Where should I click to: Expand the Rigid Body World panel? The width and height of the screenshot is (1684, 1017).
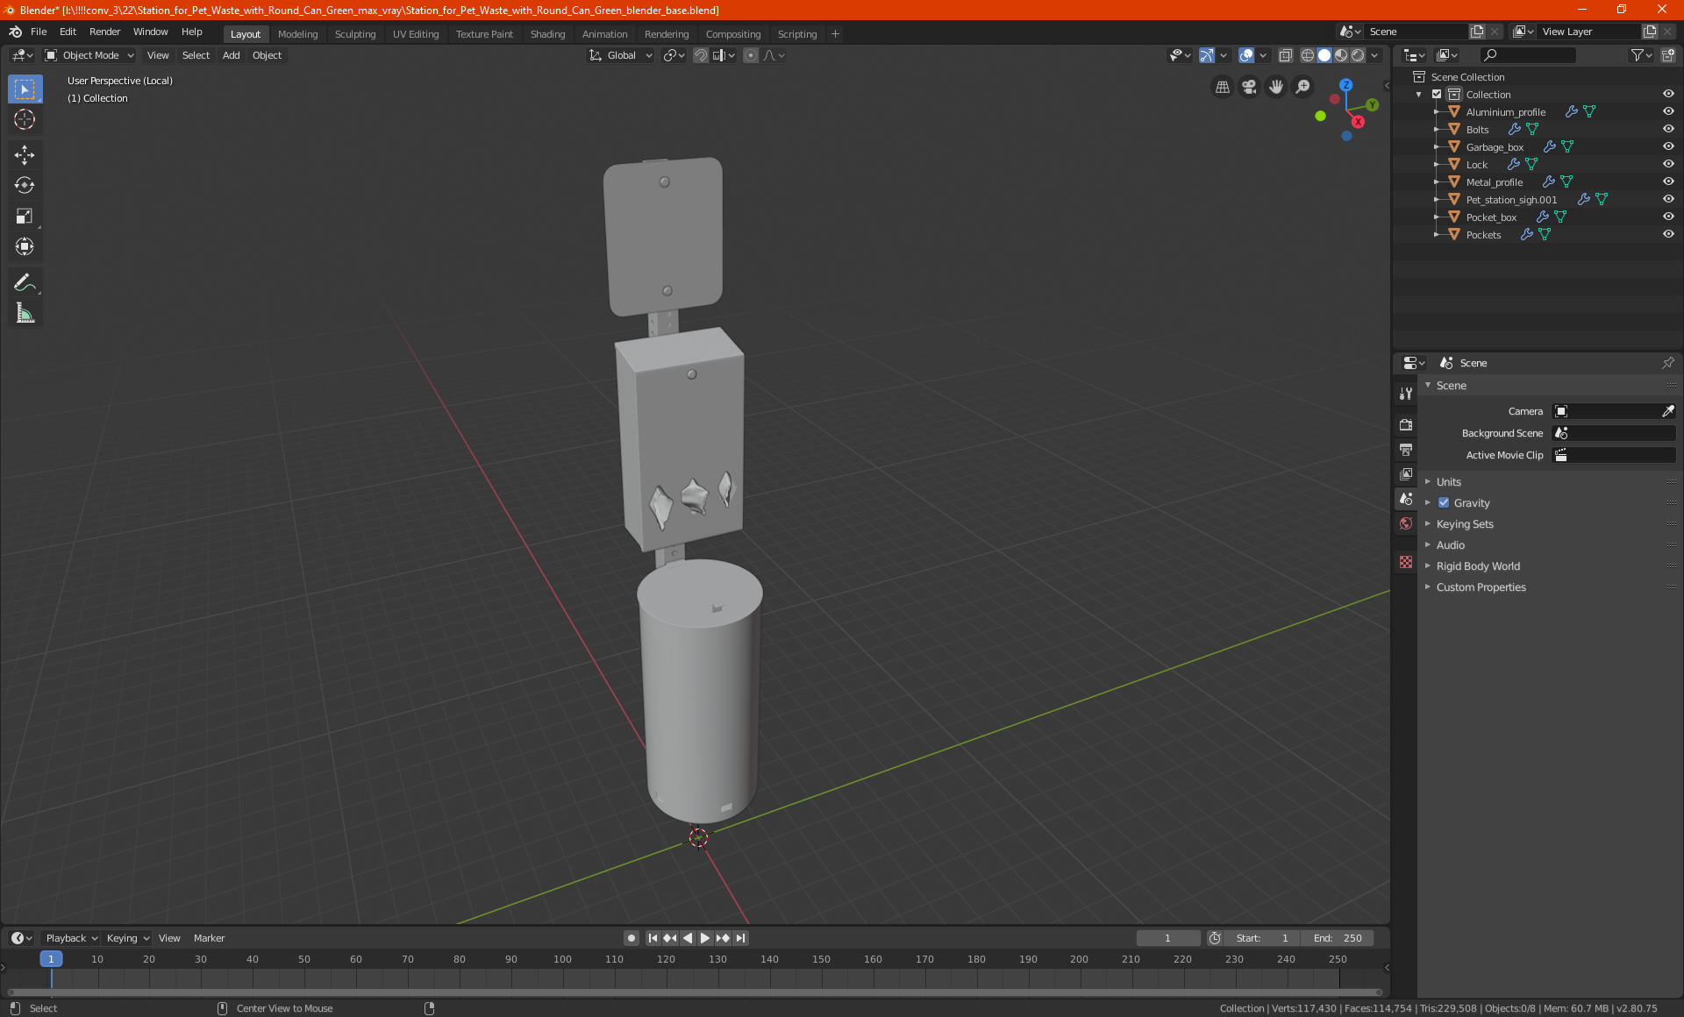tap(1478, 566)
